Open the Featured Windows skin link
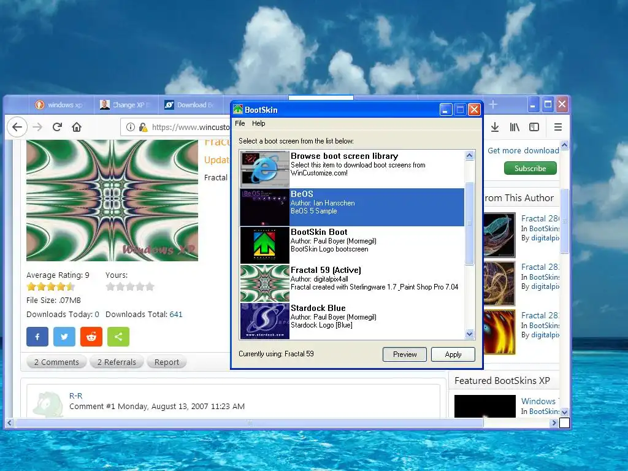The height and width of the screenshot is (471, 628). click(x=539, y=401)
